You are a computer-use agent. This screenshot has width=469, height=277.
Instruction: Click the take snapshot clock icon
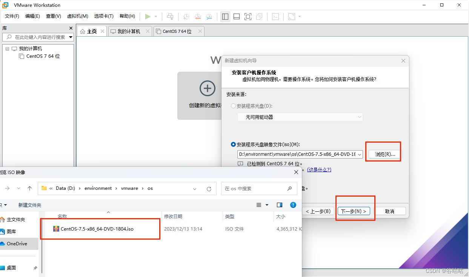pos(186,17)
